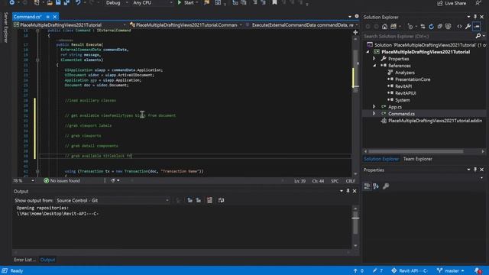Toggle Word Wrap in Output toolbar
This screenshot has height=275, width=489.
tap(221, 200)
